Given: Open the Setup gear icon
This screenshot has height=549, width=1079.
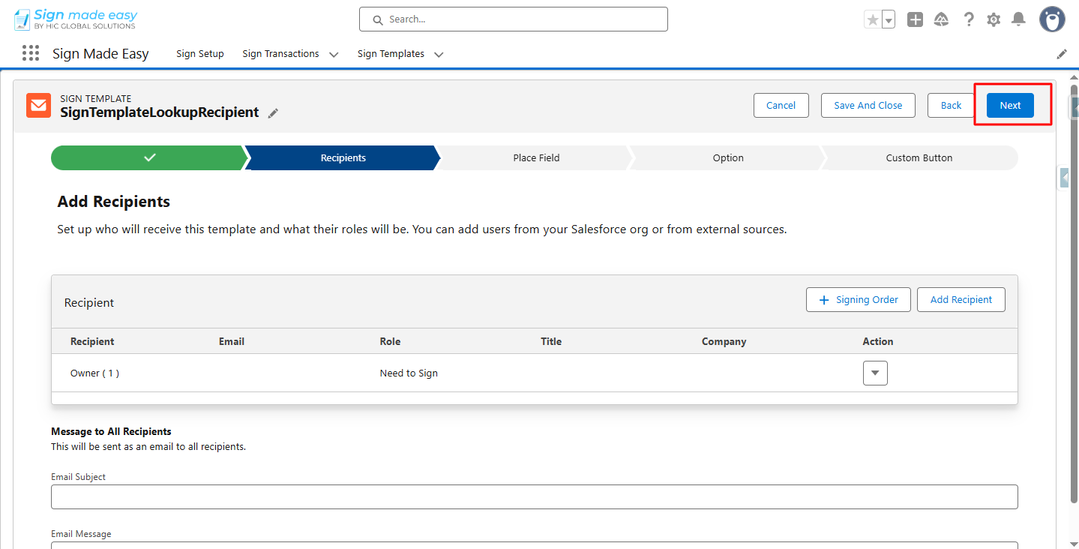Looking at the screenshot, I should pyautogui.click(x=994, y=20).
